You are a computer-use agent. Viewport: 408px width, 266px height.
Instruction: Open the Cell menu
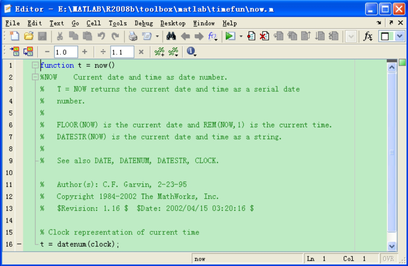(94, 23)
